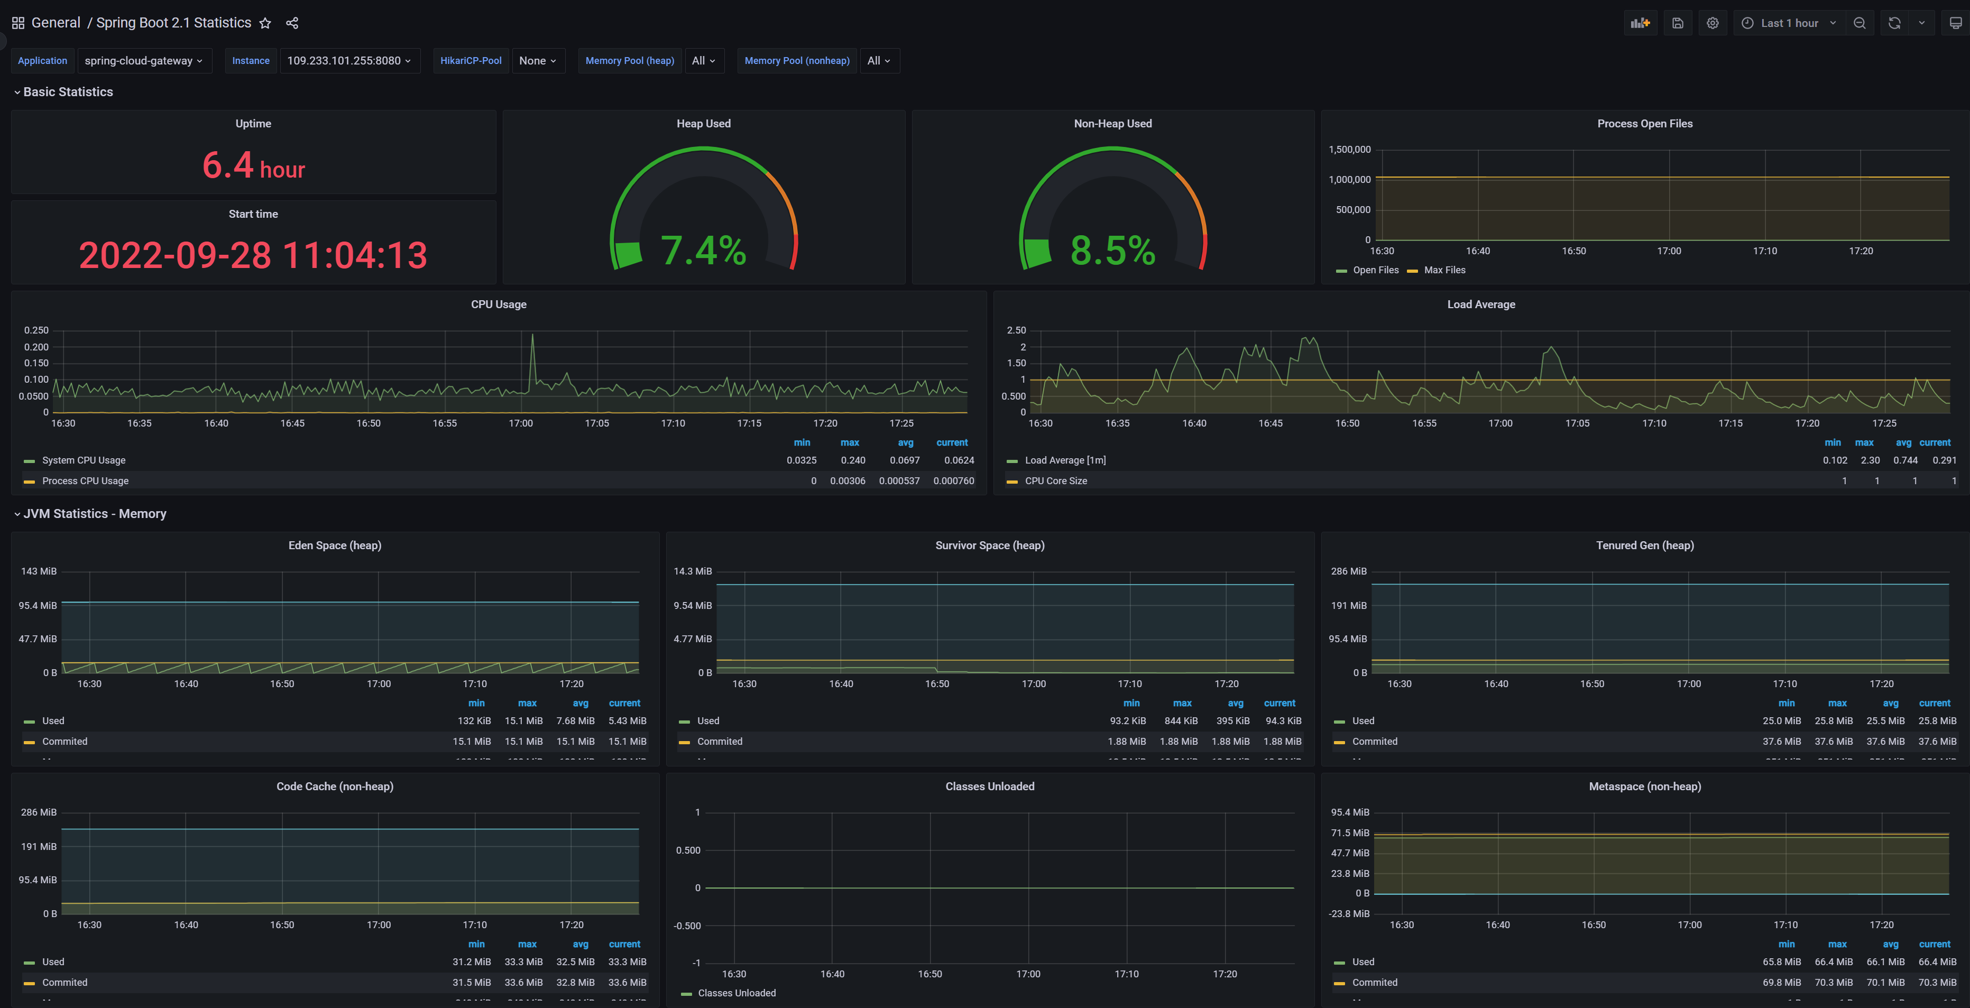This screenshot has width=1970, height=1008.
Task: Open the Application spring-cloud-gateway dropdown
Action: click(143, 60)
